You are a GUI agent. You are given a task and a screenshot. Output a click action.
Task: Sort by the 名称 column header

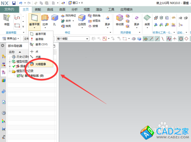coord(12,52)
